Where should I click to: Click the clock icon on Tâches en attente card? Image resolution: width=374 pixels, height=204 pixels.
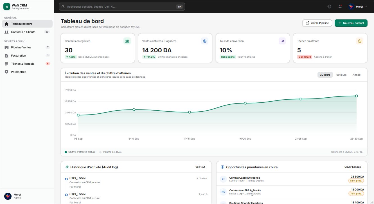360,41
